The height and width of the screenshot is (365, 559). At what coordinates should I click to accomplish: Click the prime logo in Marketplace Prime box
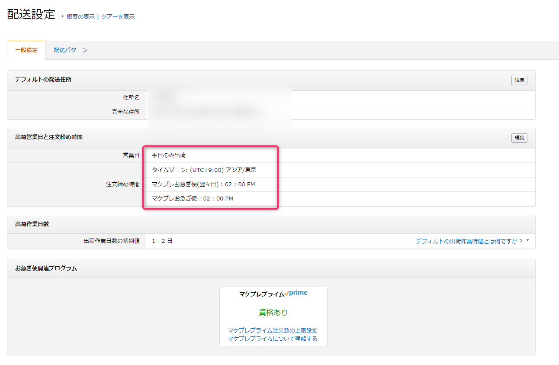(x=298, y=293)
